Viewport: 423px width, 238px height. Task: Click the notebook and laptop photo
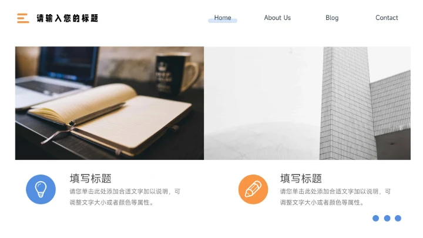click(x=109, y=103)
